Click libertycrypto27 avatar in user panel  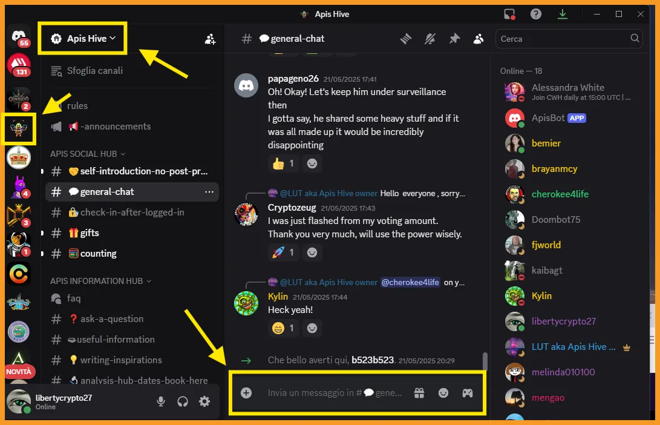[19, 401]
